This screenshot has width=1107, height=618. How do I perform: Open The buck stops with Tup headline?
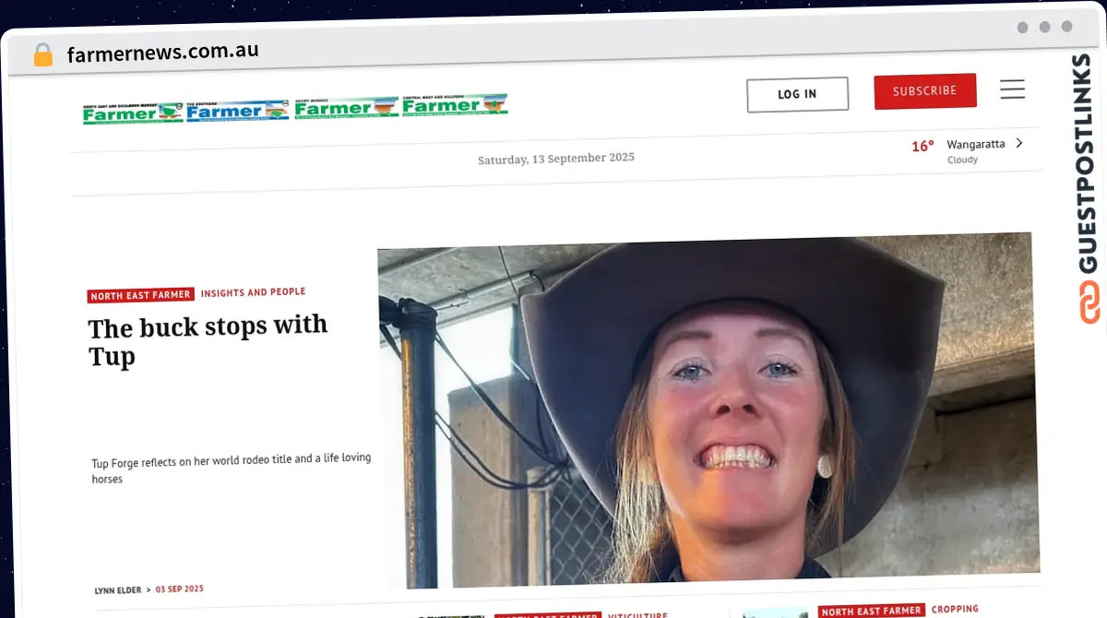tap(208, 340)
